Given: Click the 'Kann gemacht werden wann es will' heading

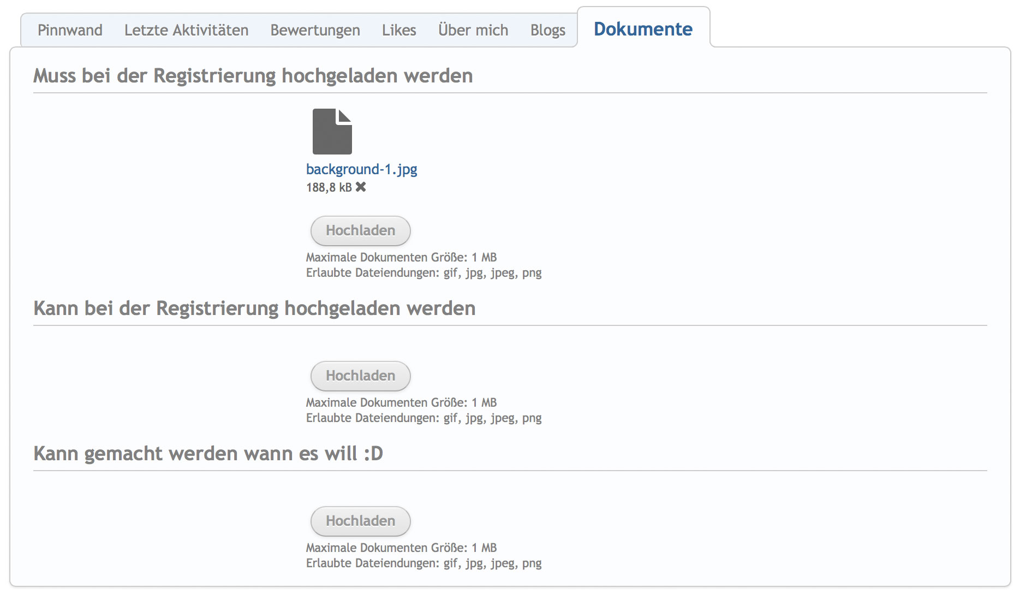Looking at the screenshot, I should point(208,454).
